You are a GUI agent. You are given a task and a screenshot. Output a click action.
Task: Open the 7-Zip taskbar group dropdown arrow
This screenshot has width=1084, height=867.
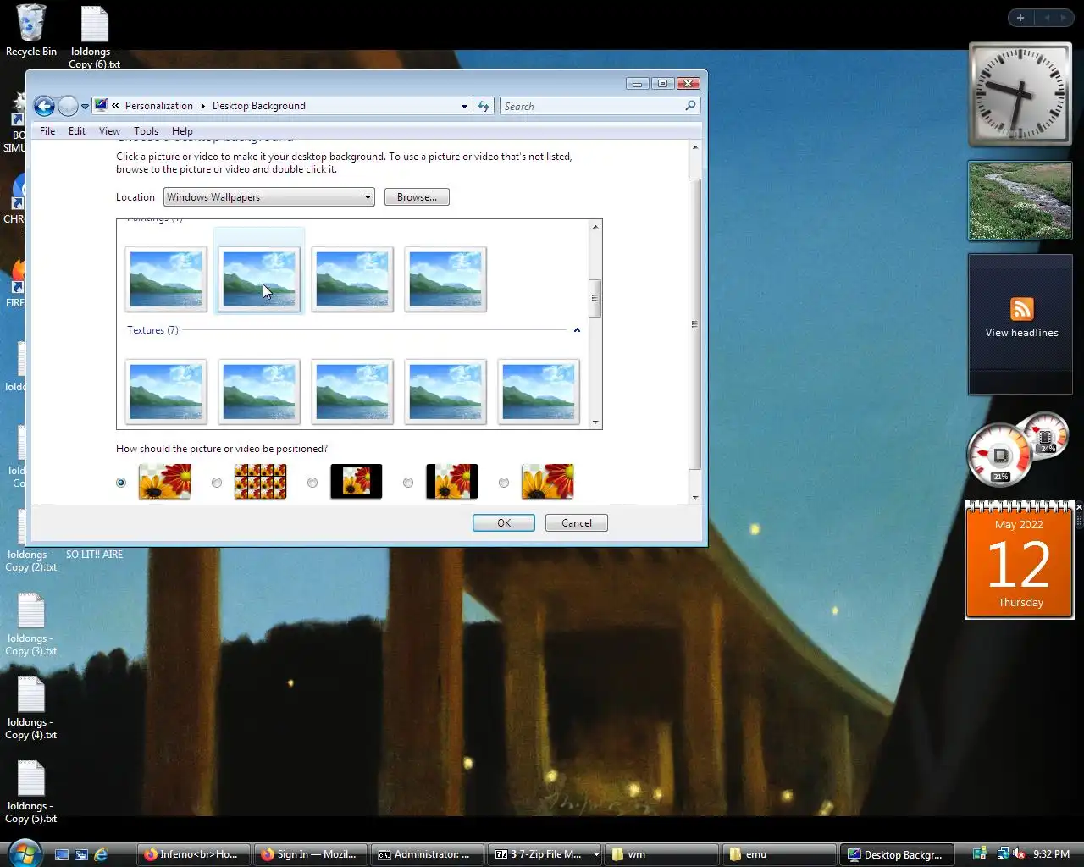coord(595,854)
